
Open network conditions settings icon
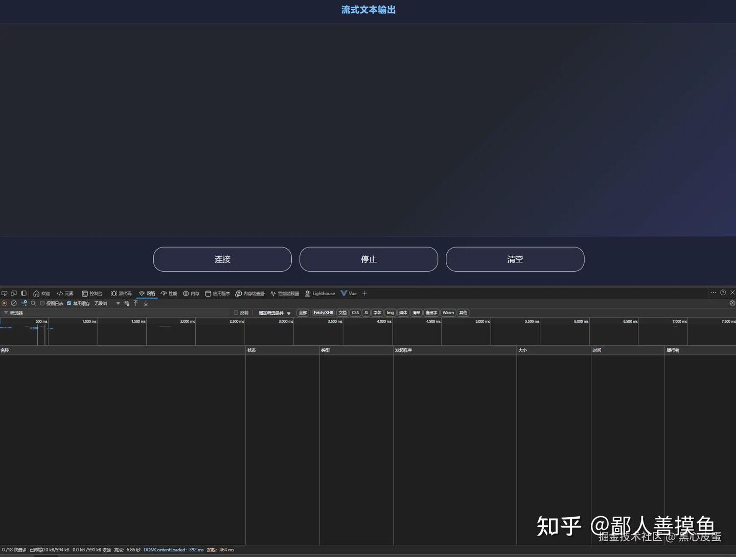(x=127, y=303)
